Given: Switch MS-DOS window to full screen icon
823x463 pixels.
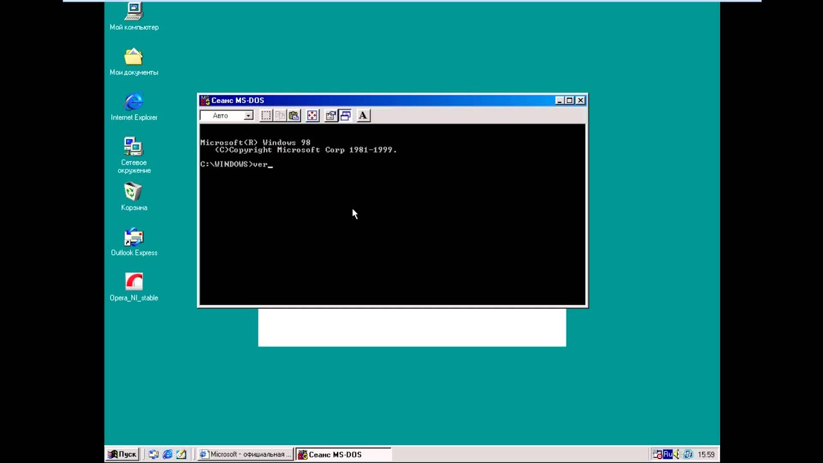Looking at the screenshot, I should click(x=312, y=116).
